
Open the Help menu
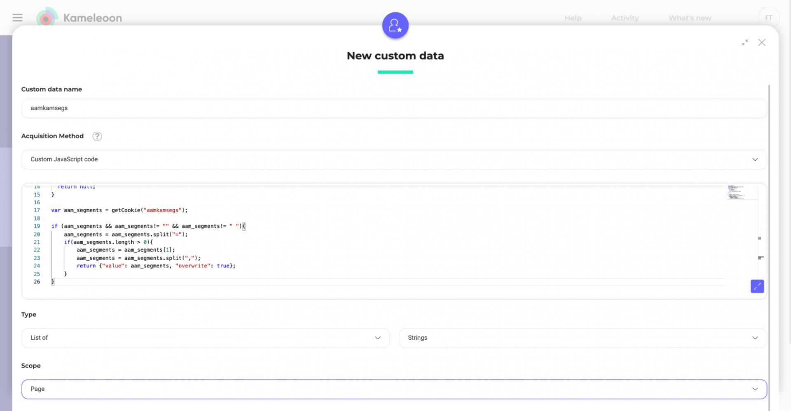pos(573,18)
